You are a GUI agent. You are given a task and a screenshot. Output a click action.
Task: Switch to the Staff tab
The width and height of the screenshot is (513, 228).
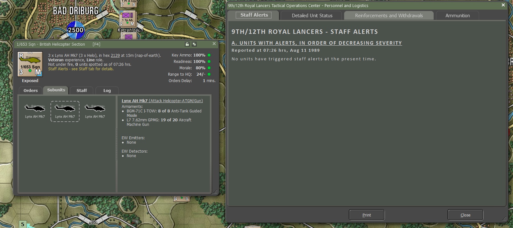82,91
